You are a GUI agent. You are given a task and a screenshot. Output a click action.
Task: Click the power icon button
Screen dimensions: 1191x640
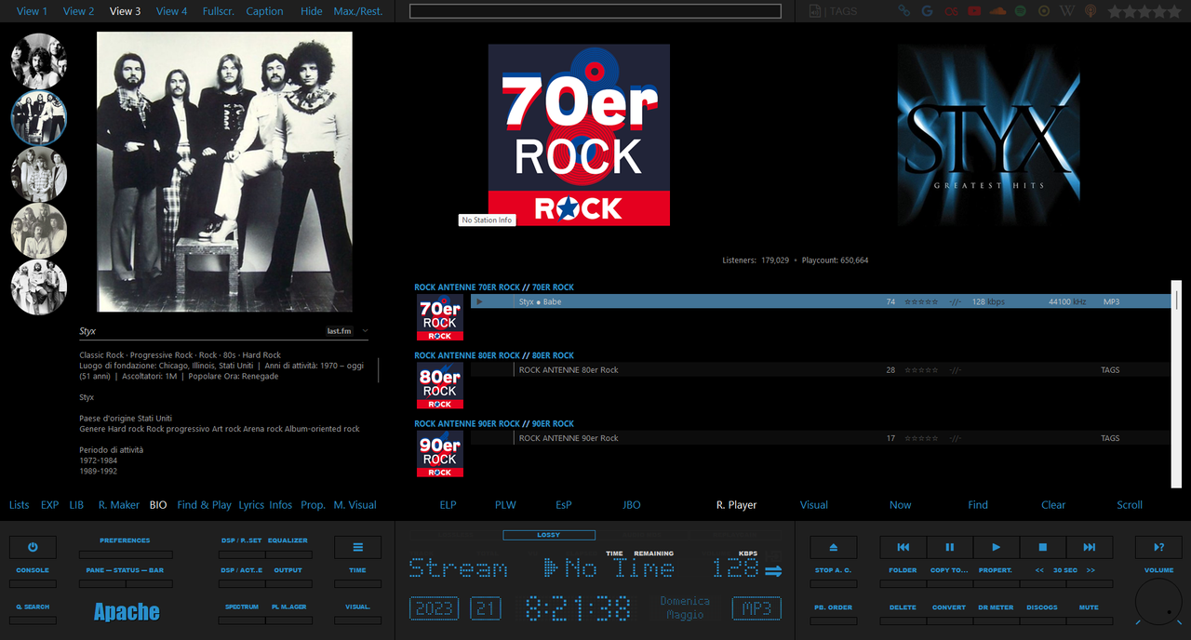tap(33, 547)
